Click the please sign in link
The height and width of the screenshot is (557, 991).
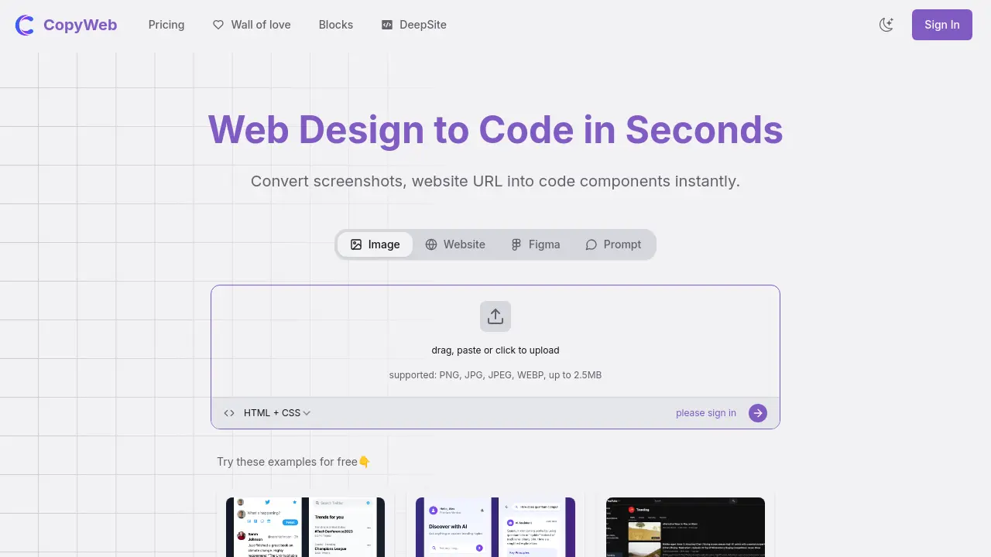pos(706,413)
